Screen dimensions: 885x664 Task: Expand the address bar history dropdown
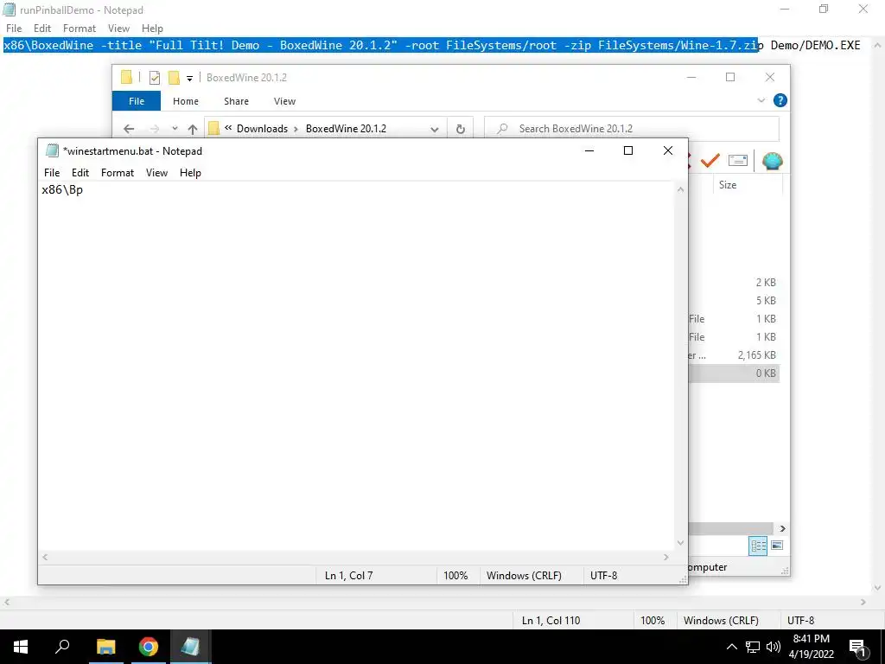coord(434,129)
